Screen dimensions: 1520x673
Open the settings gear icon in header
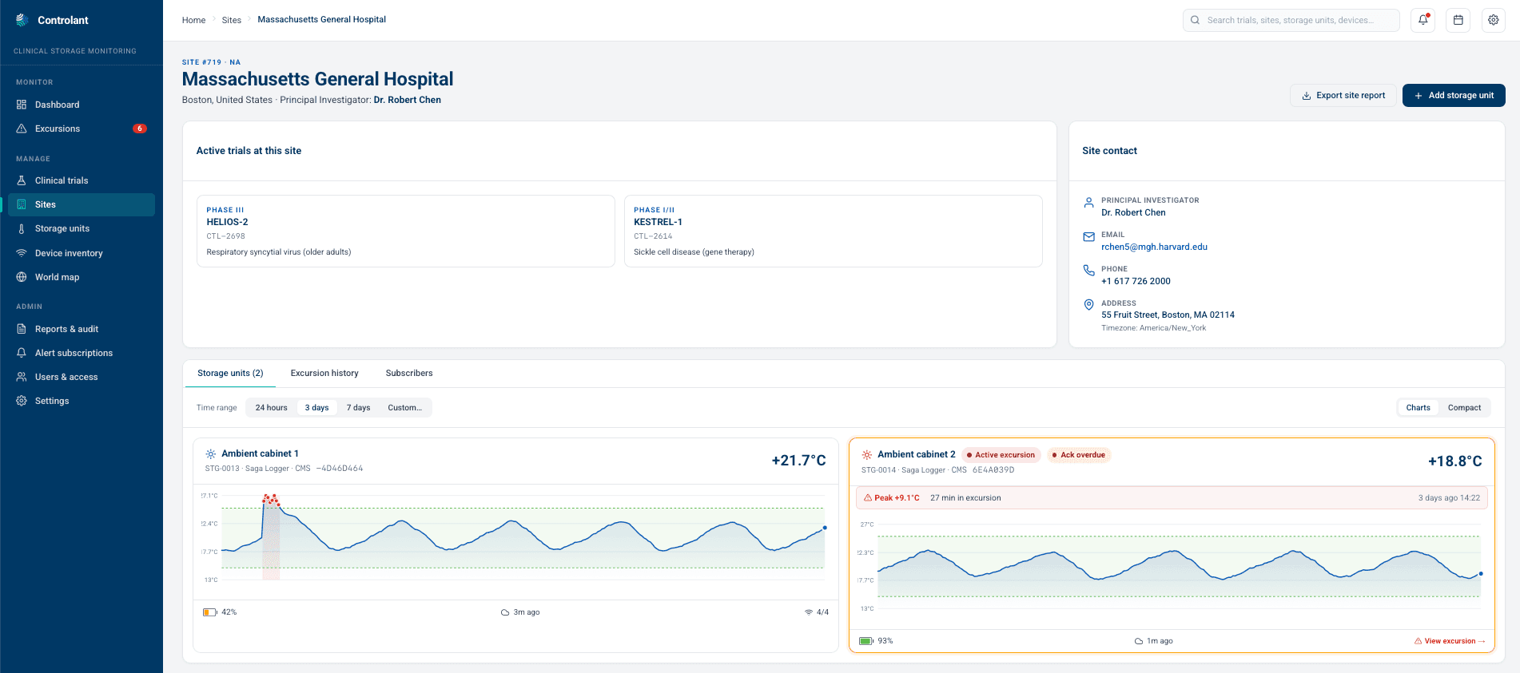(1493, 20)
